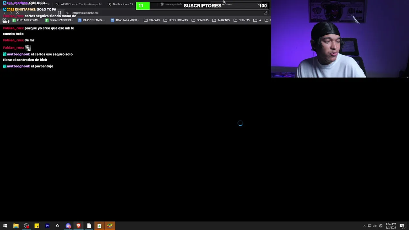The image size is (409, 230).
Task: Open the volume control tray icon
Action: pyautogui.click(x=374, y=226)
